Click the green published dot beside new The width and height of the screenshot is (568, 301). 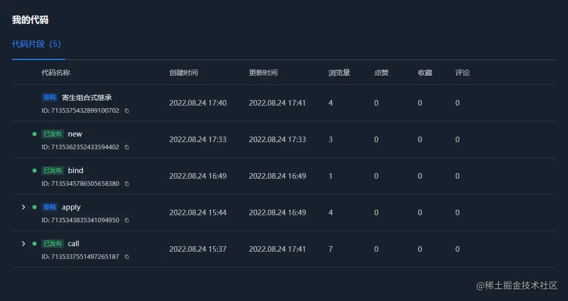pyautogui.click(x=34, y=133)
